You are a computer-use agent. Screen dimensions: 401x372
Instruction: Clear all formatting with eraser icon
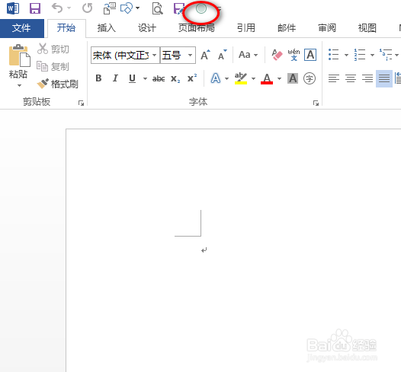click(277, 55)
